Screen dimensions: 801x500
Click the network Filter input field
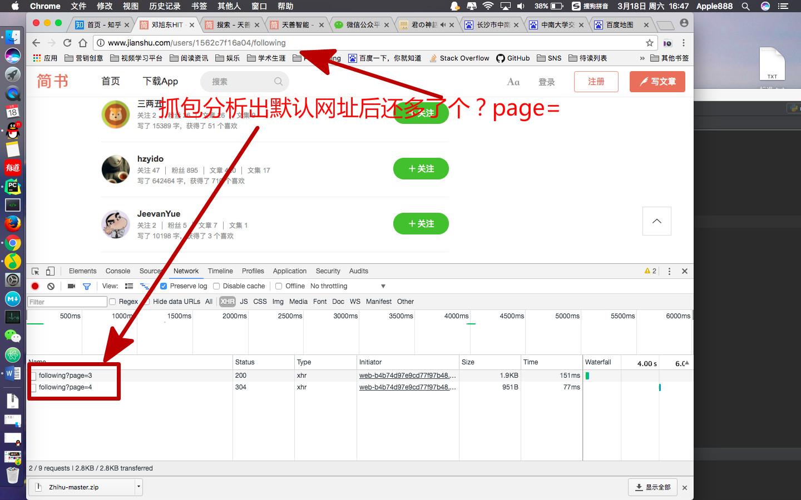click(67, 302)
